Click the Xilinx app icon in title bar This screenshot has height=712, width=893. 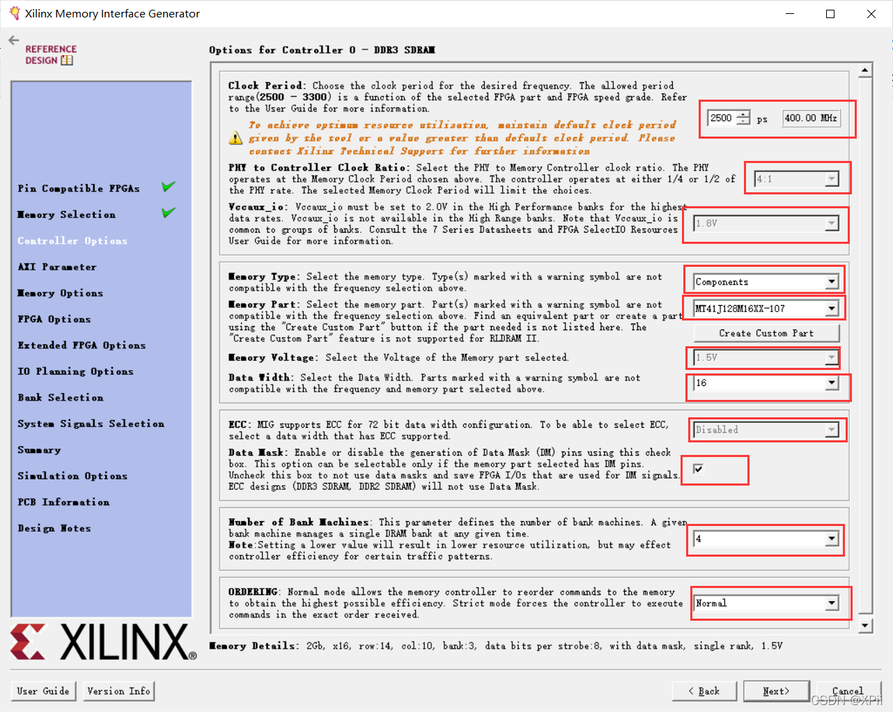(x=14, y=13)
